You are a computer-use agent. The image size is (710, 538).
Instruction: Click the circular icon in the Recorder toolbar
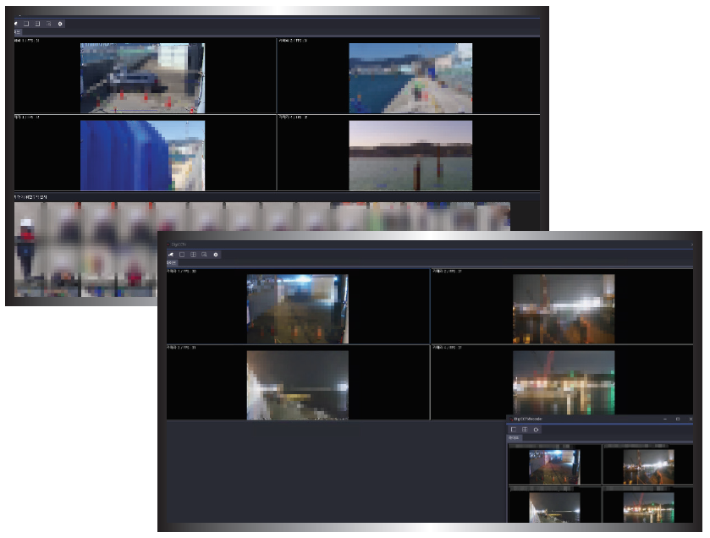pyautogui.click(x=536, y=430)
